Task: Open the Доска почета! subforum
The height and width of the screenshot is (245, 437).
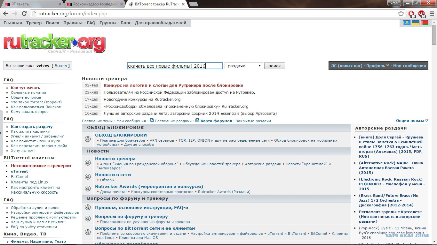Action: (x=113, y=192)
